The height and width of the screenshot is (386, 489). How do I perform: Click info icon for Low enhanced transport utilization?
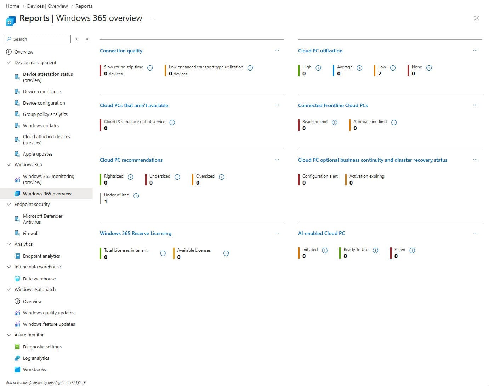coord(250,68)
